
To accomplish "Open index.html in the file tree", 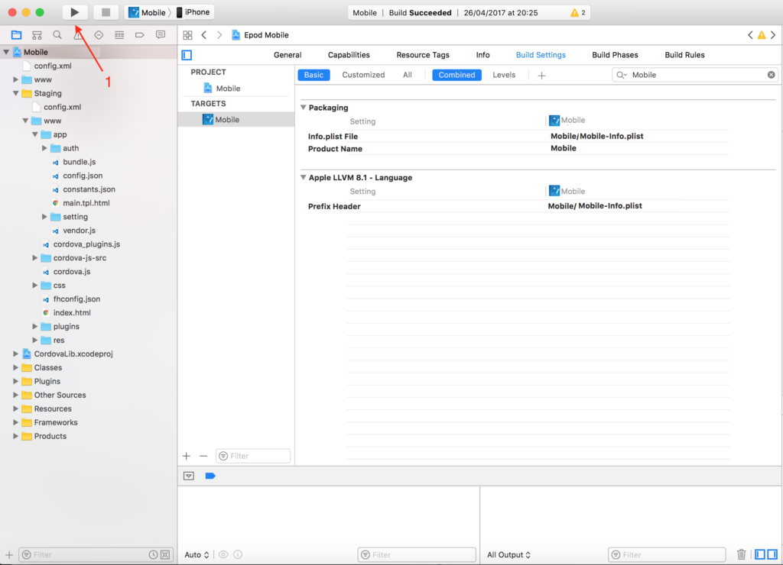I will (x=72, y=312).
